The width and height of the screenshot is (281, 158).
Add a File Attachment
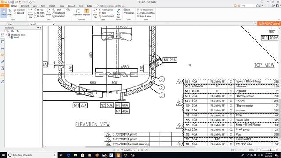point(145,10)
